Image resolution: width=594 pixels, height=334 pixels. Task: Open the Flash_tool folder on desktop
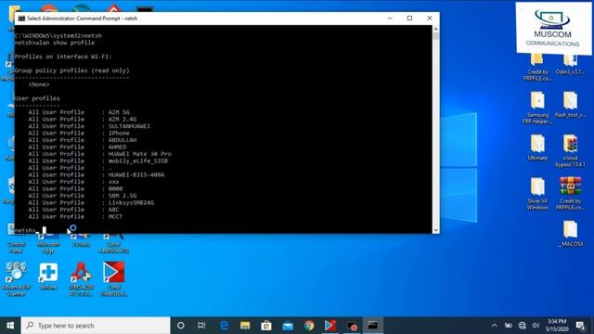(570, 105)
